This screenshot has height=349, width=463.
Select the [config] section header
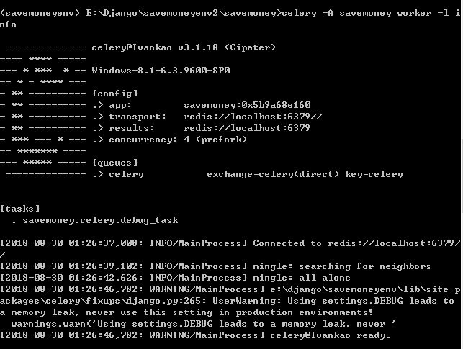point(115,94)
